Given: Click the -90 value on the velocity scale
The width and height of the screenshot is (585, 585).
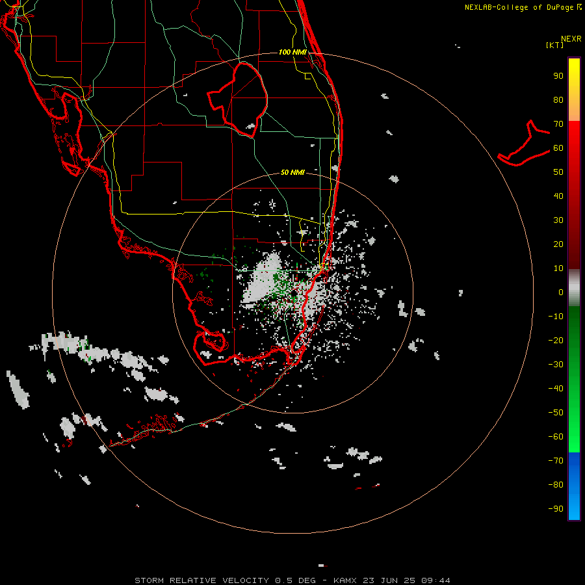Looking at the screenshot, I should (x=556, y=509).
